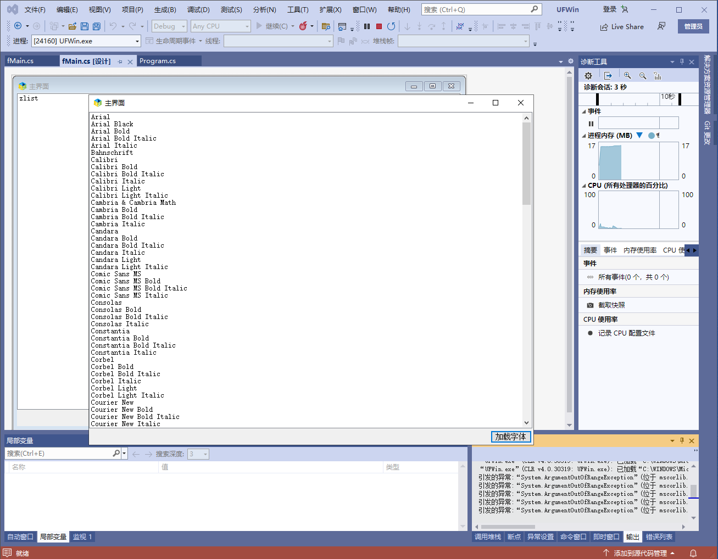Open the 生成(B) menu
Screen dimensions: 718x559
(x=165, y=10)
